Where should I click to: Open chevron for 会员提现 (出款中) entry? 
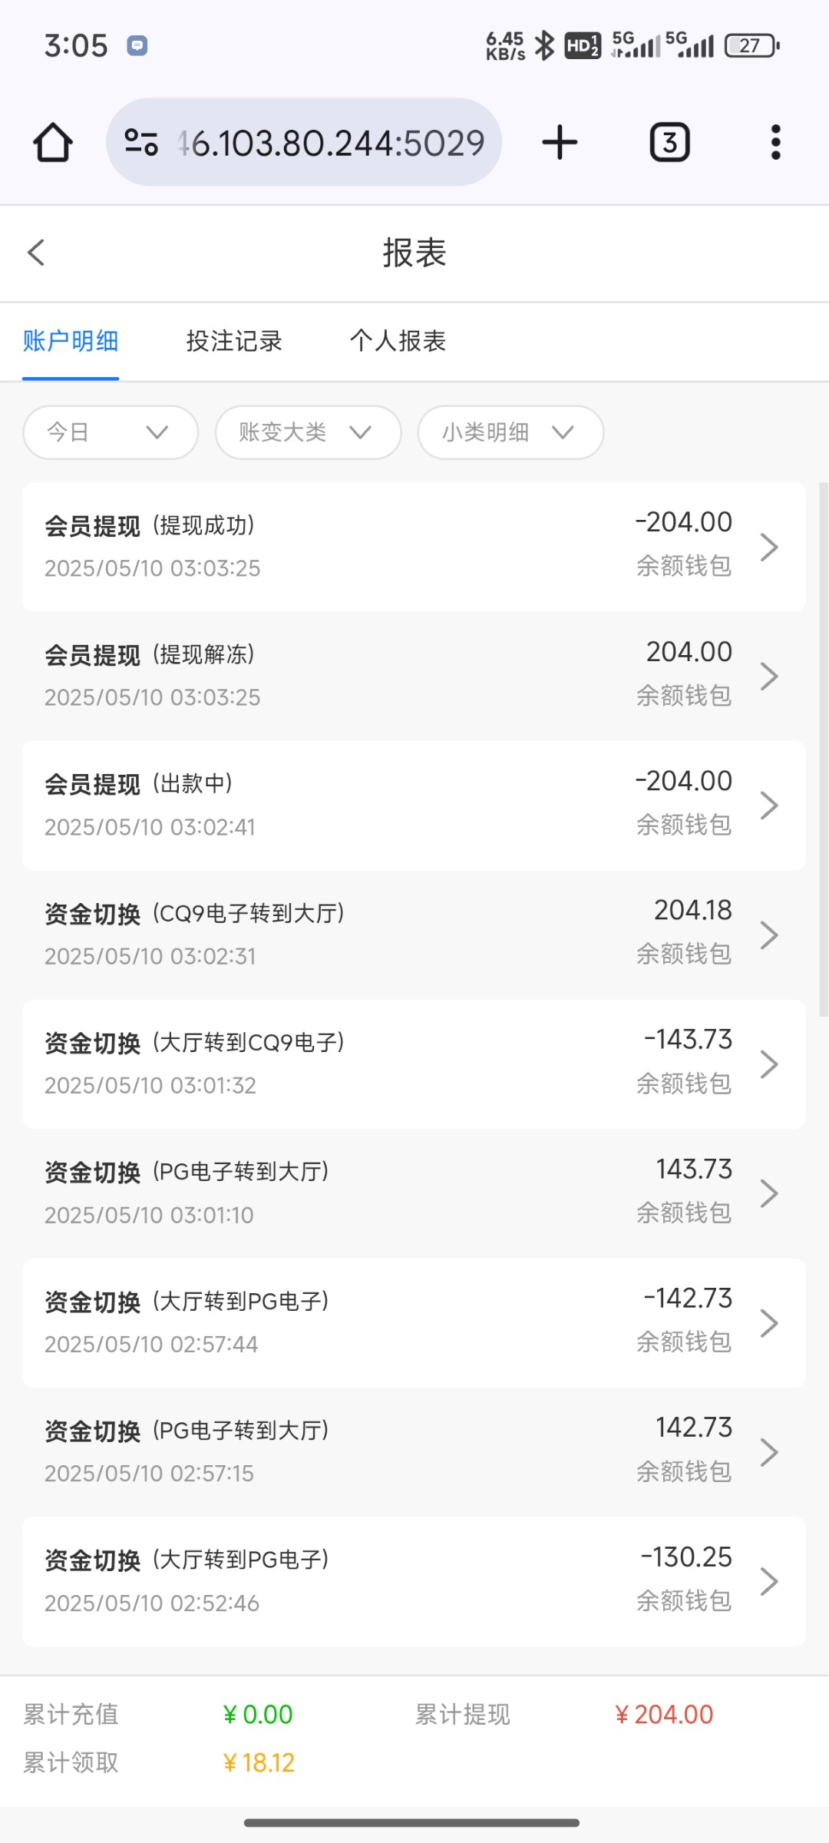coord(768,806)
